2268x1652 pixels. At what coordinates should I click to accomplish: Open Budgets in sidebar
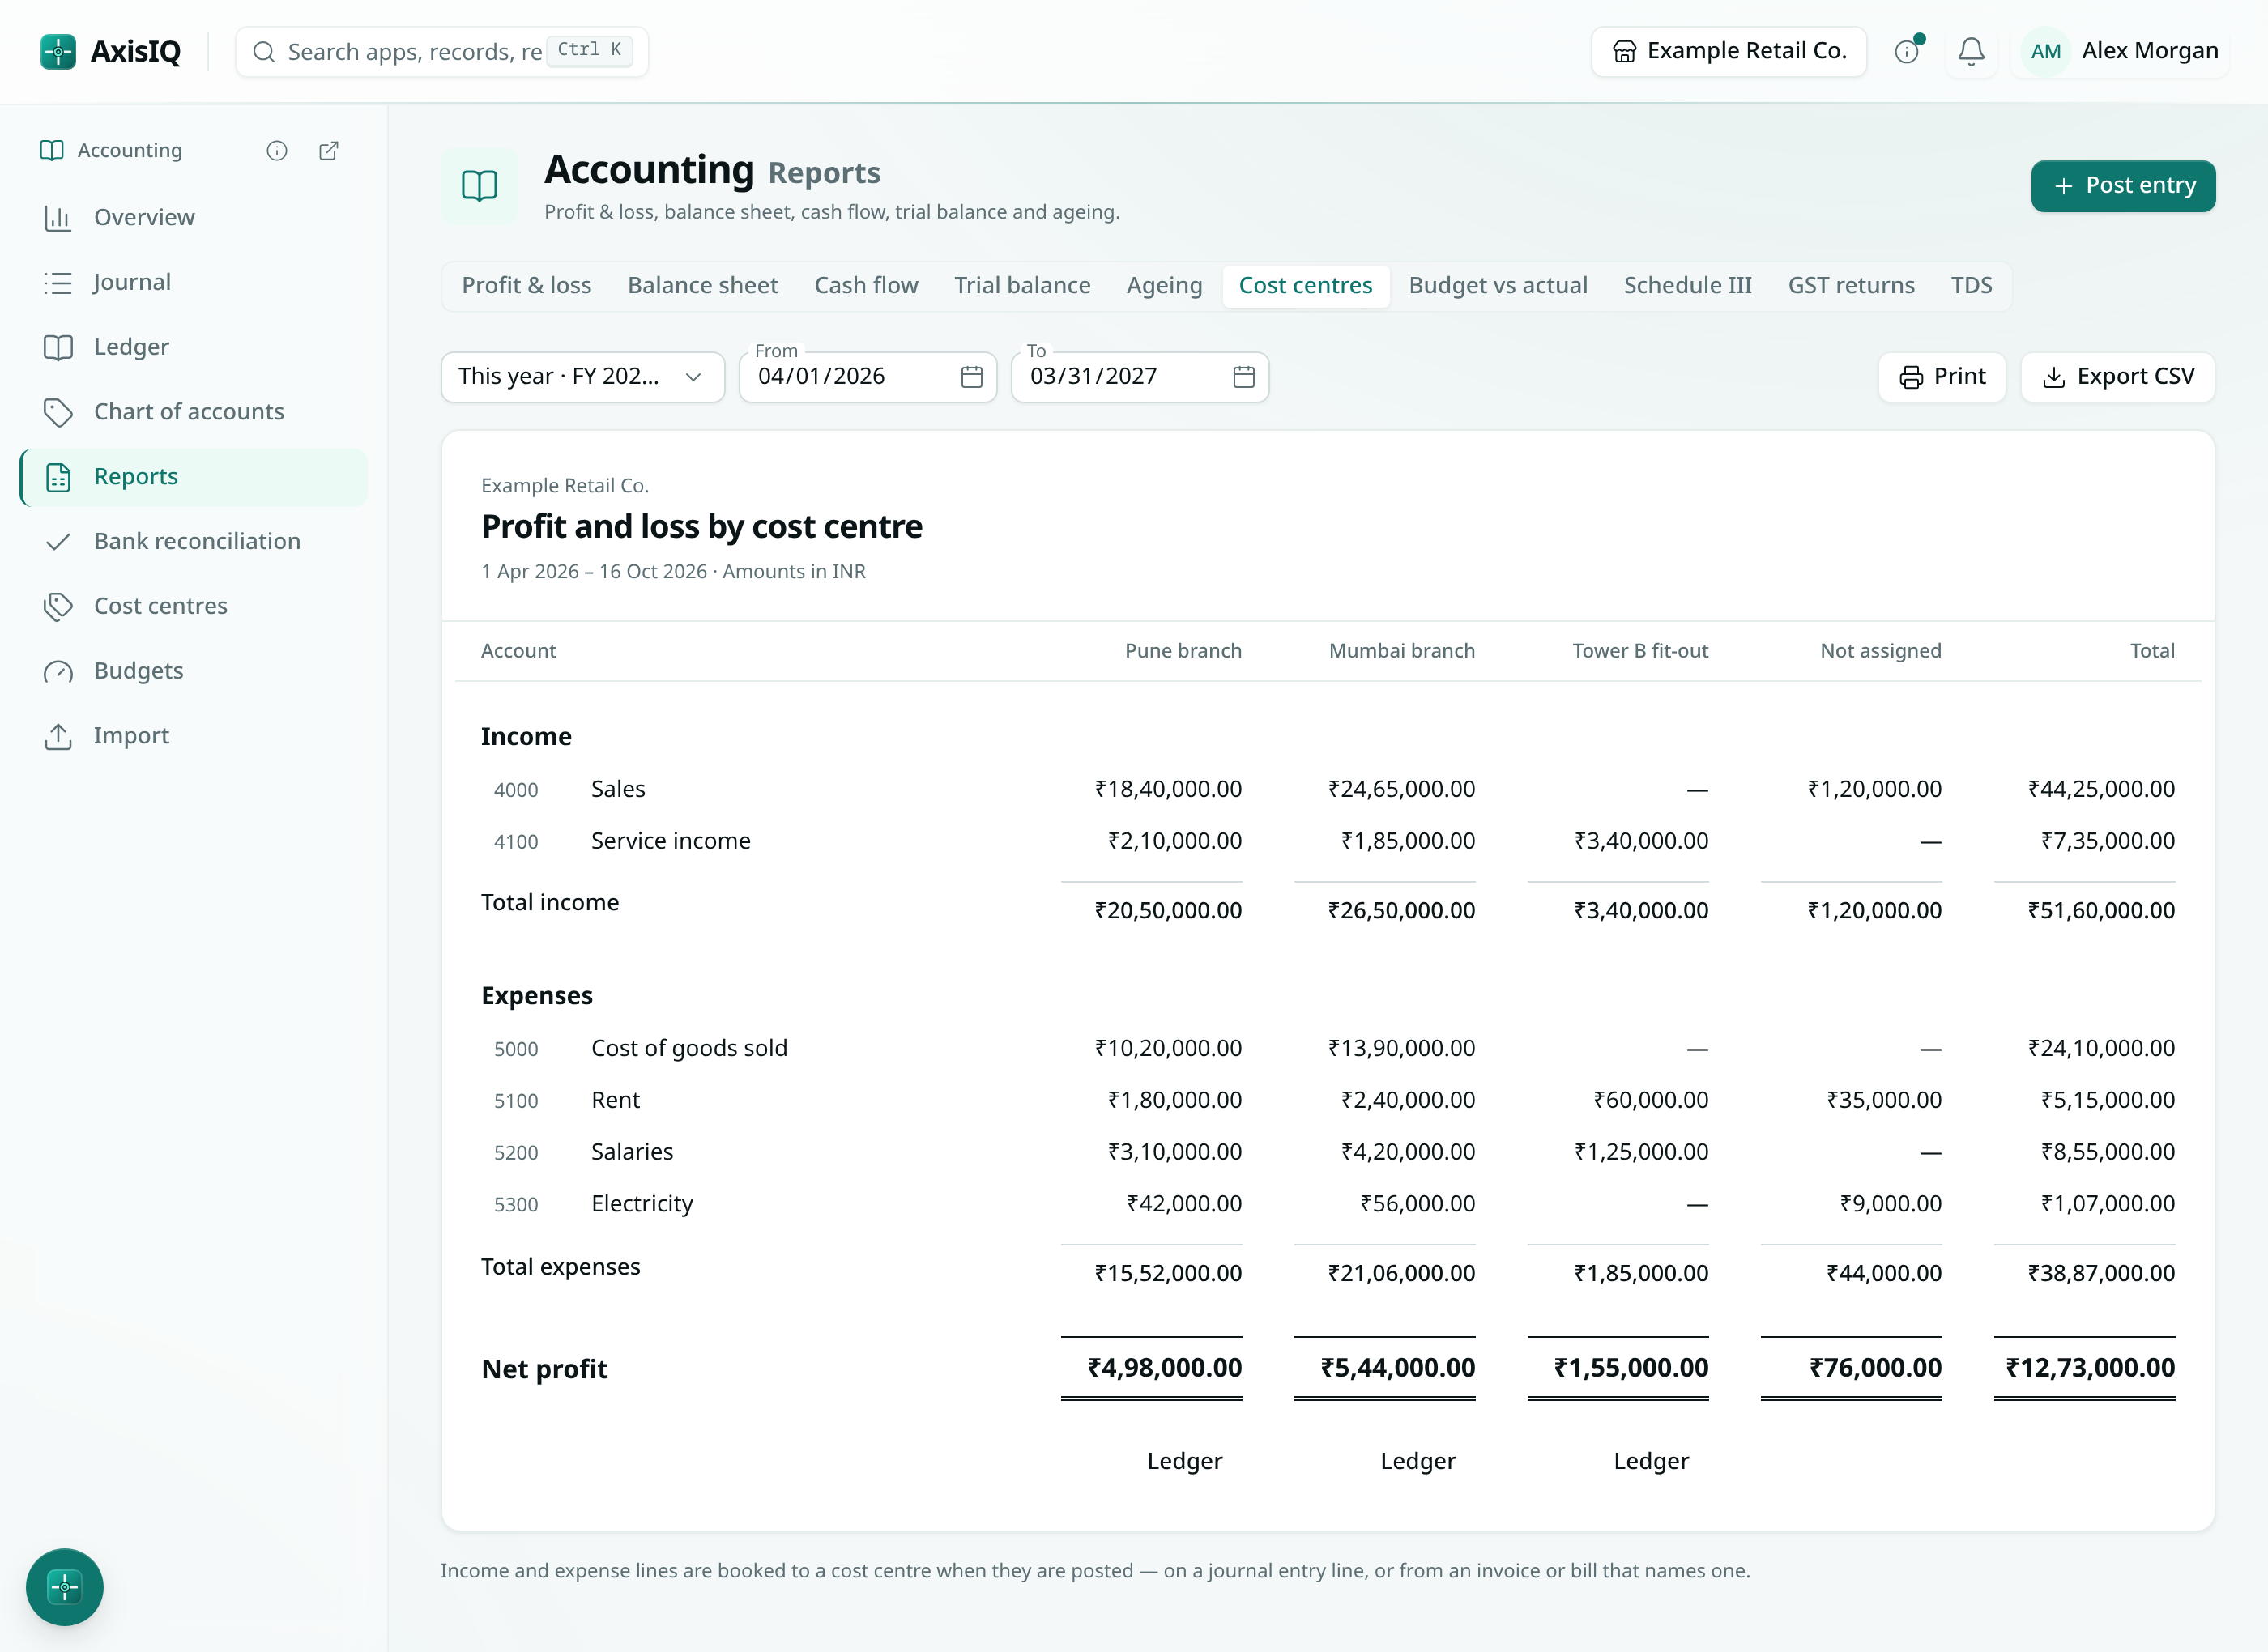194,671
